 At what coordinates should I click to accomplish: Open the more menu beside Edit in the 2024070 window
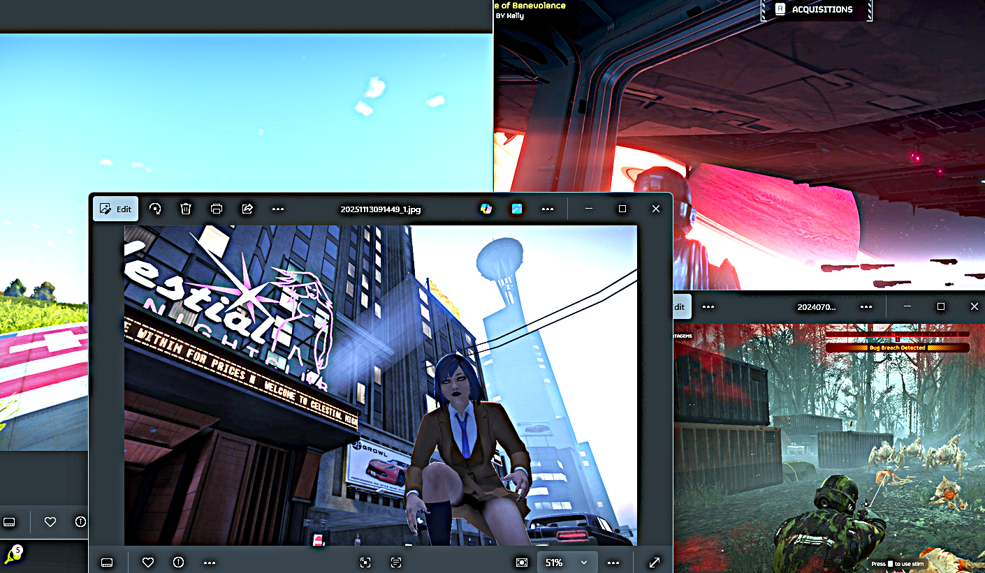(708, 306)
